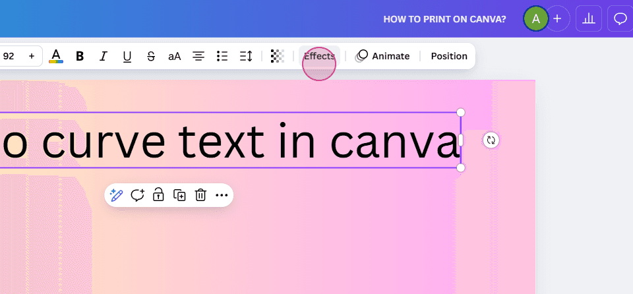Change text alignment

pyautogui.click(x=198, y=56)
